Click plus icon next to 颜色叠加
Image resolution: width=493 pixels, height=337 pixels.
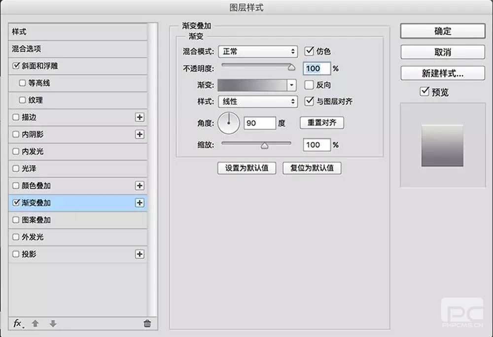[140, 186]
